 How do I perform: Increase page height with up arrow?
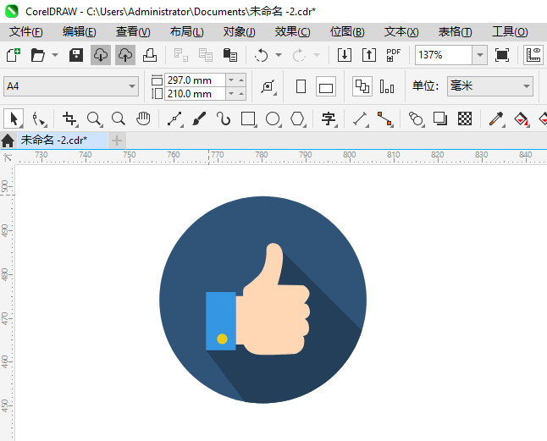tap(241, 93)
